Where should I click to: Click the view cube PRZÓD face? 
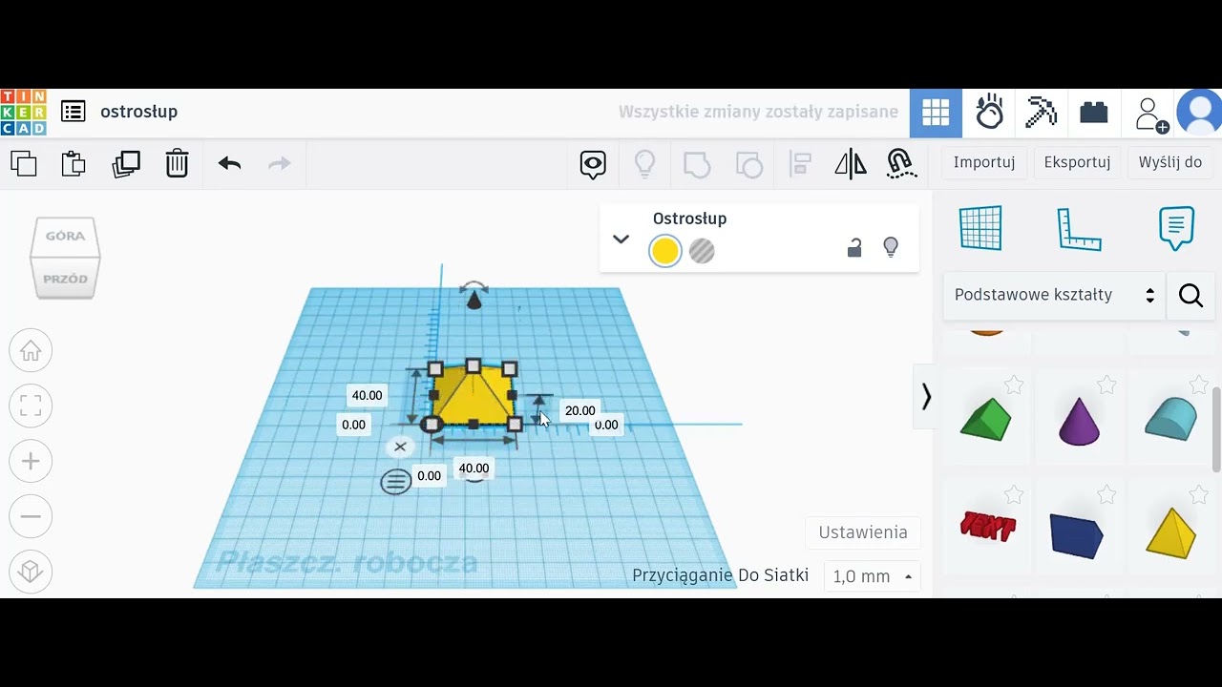65,279
